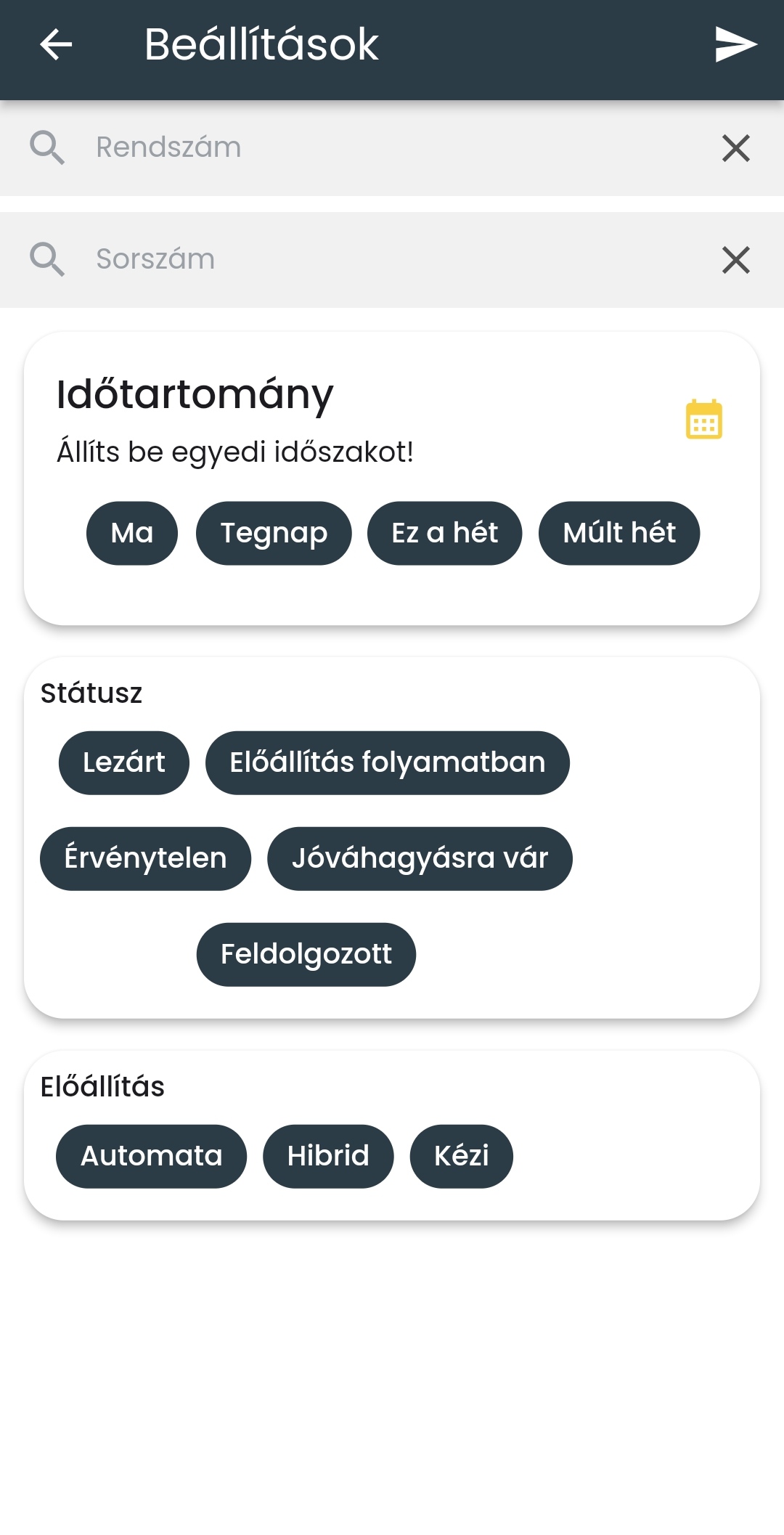Viewport: 784px width, 1535px height.
Task: Choose the Ez a hét chip
Action: point(444,533)
